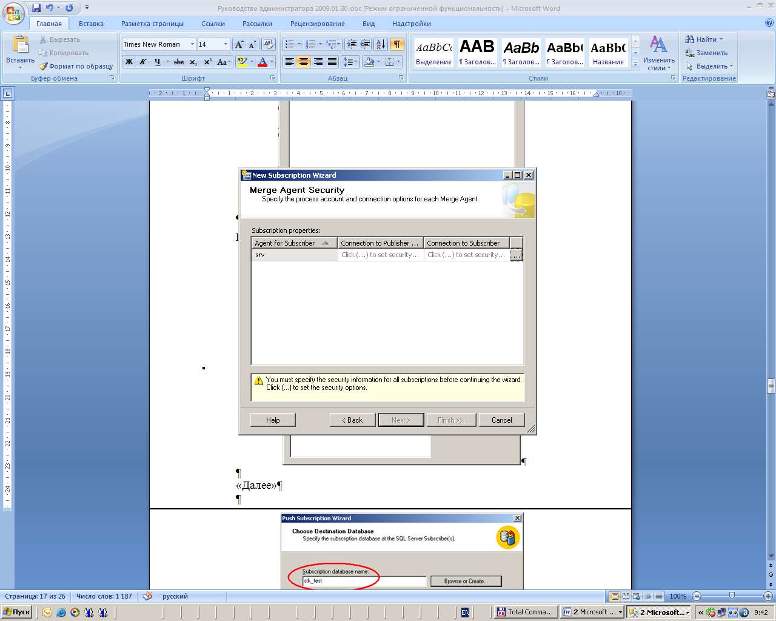Save the document from quick access toolbar
The width and height of the screenshot is (776, 621).
pos(36,8)
